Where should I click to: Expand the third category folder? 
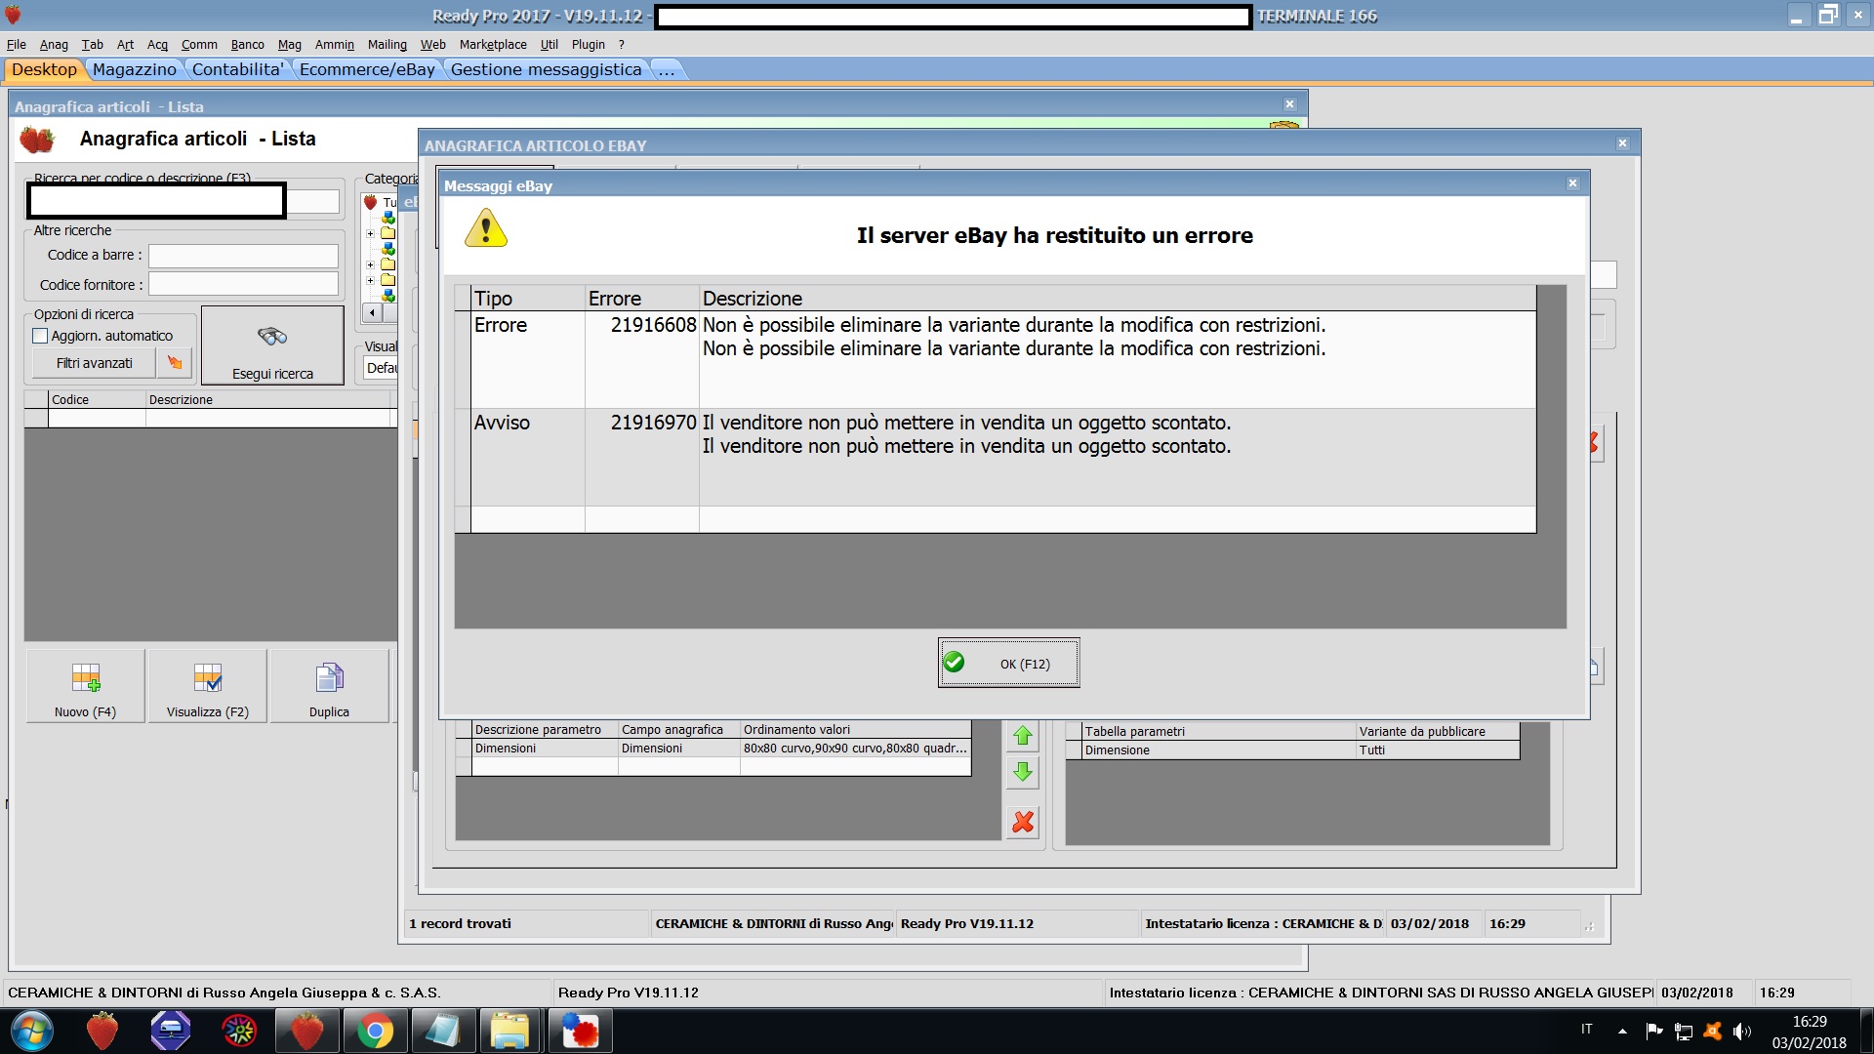370,281
